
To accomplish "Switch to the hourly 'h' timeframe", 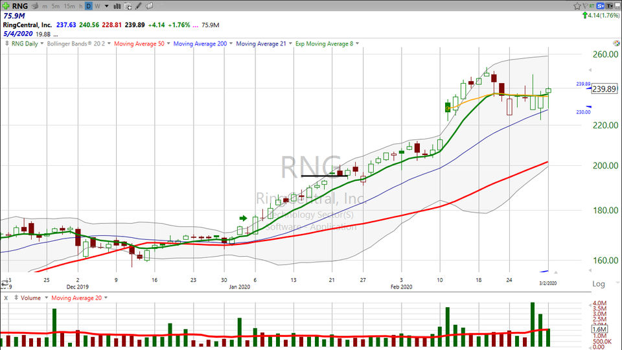I will (x=80, y=6).
